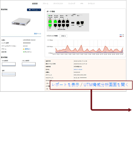Select the highlighted GE0 port icon
133x150 pixels.
(x=50, y=21)
